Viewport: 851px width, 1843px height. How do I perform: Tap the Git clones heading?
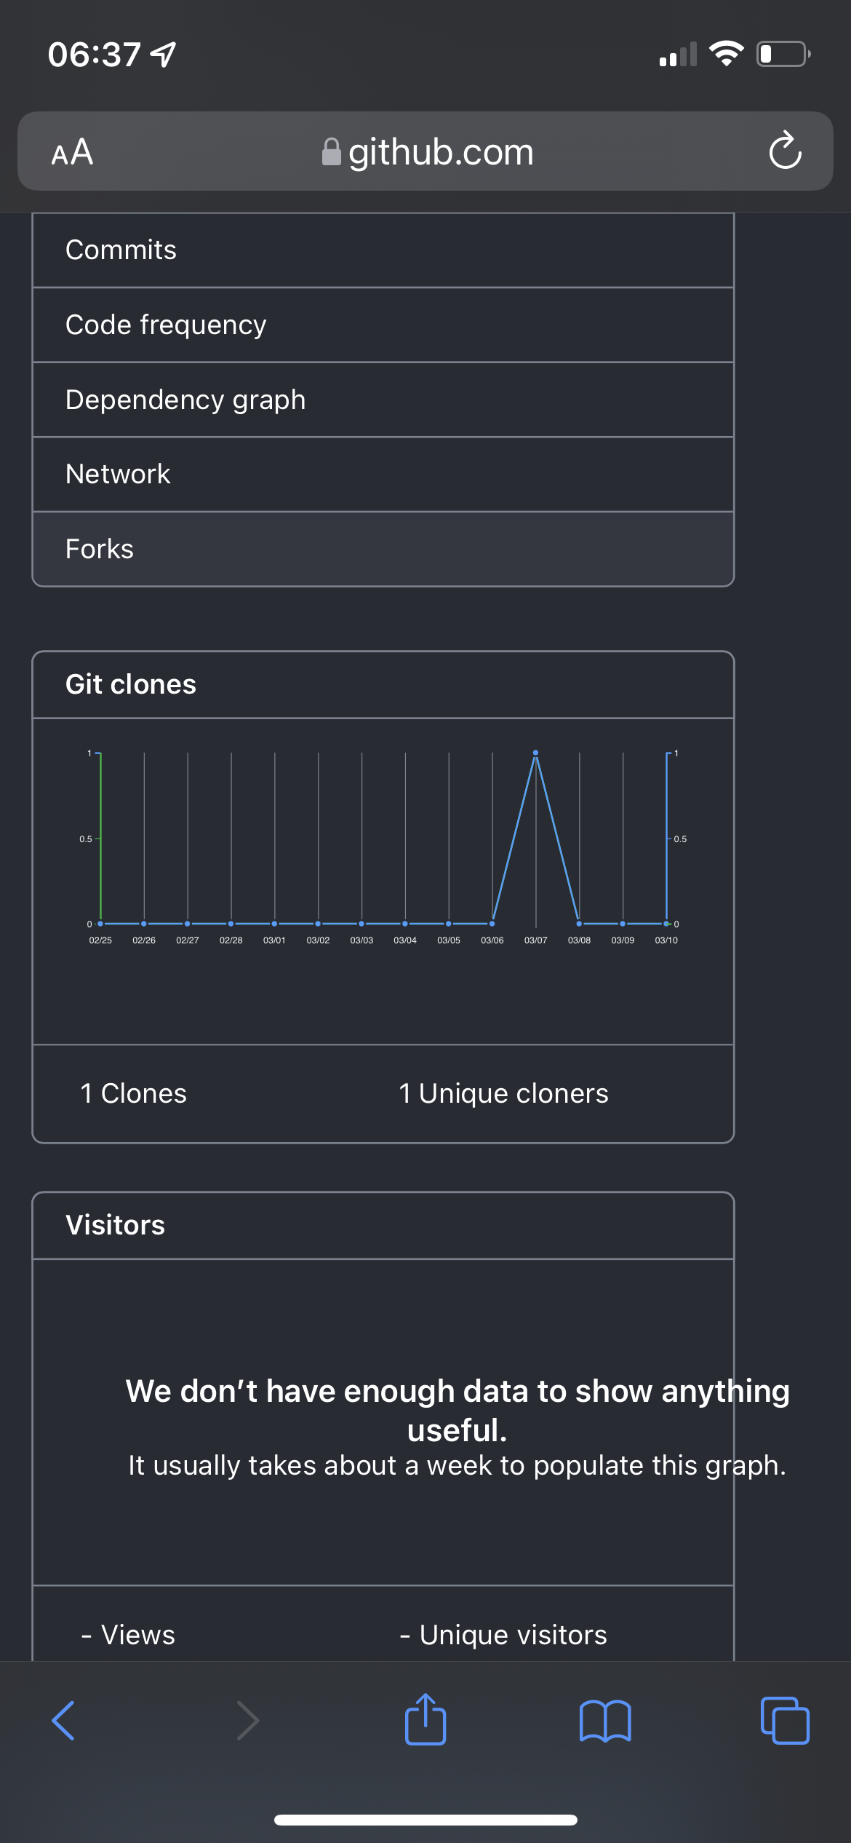click(x=131, y=684)
